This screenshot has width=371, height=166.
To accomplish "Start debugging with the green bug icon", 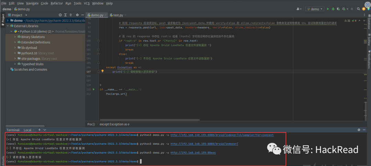I will click(333, 9).
